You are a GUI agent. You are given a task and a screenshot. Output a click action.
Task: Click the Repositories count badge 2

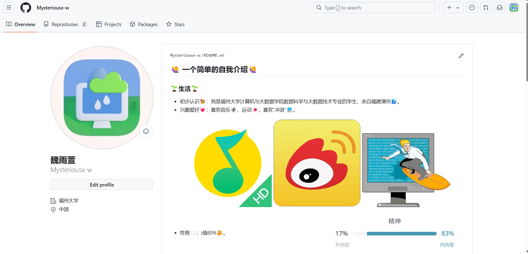pos(84,24)
